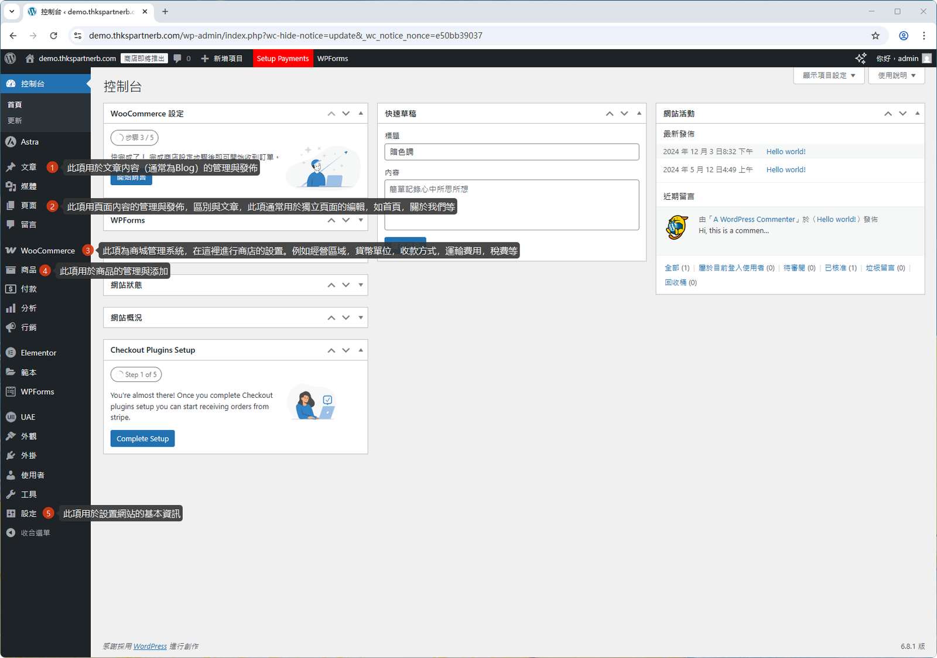
Task: Filter comments by 垃圾留言 (0)
Action: pos(885,268)
